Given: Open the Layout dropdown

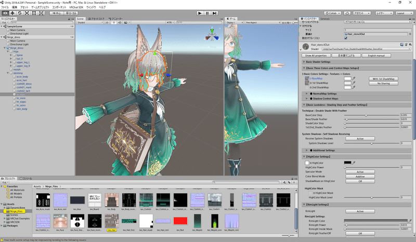Looking at the screenshot, I should [x=405, y=13].
